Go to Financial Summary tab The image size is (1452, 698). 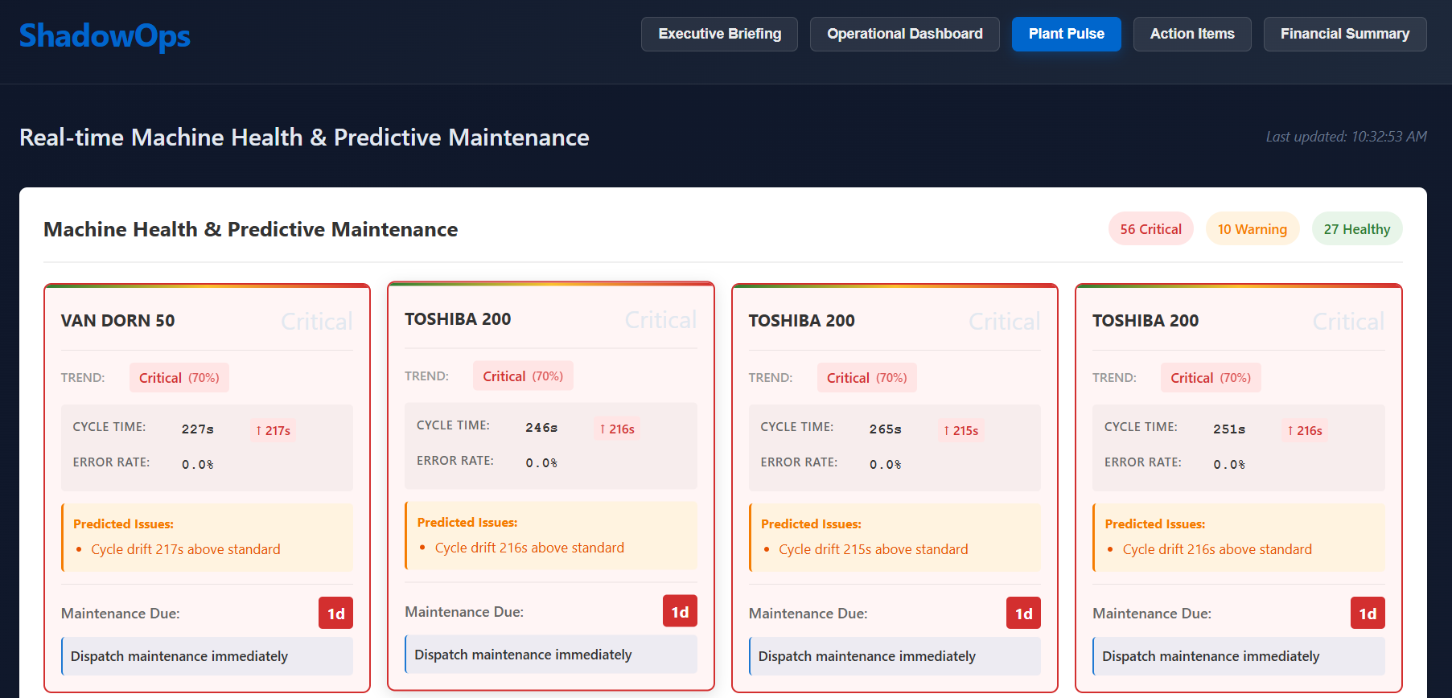coord(1344,34)
